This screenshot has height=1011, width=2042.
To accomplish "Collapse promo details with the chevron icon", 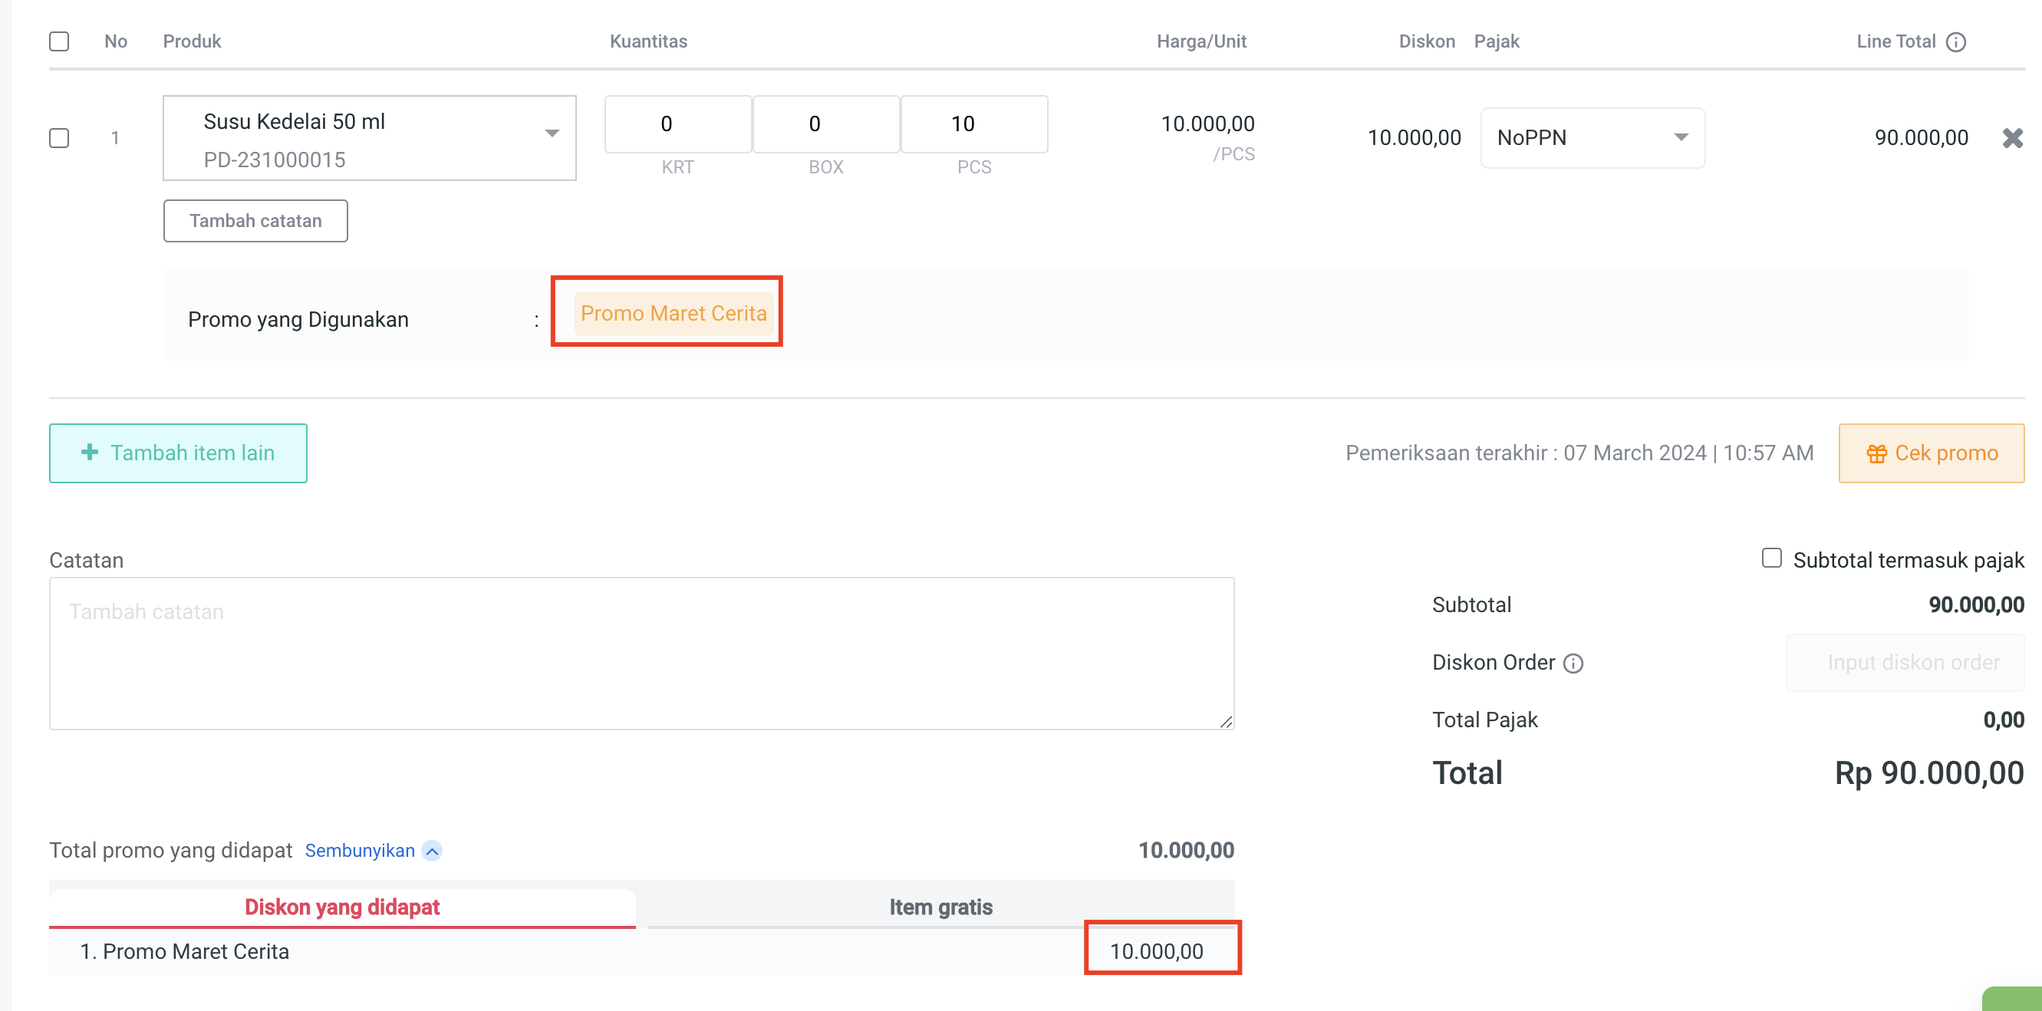I will click(x=432, y=851).
